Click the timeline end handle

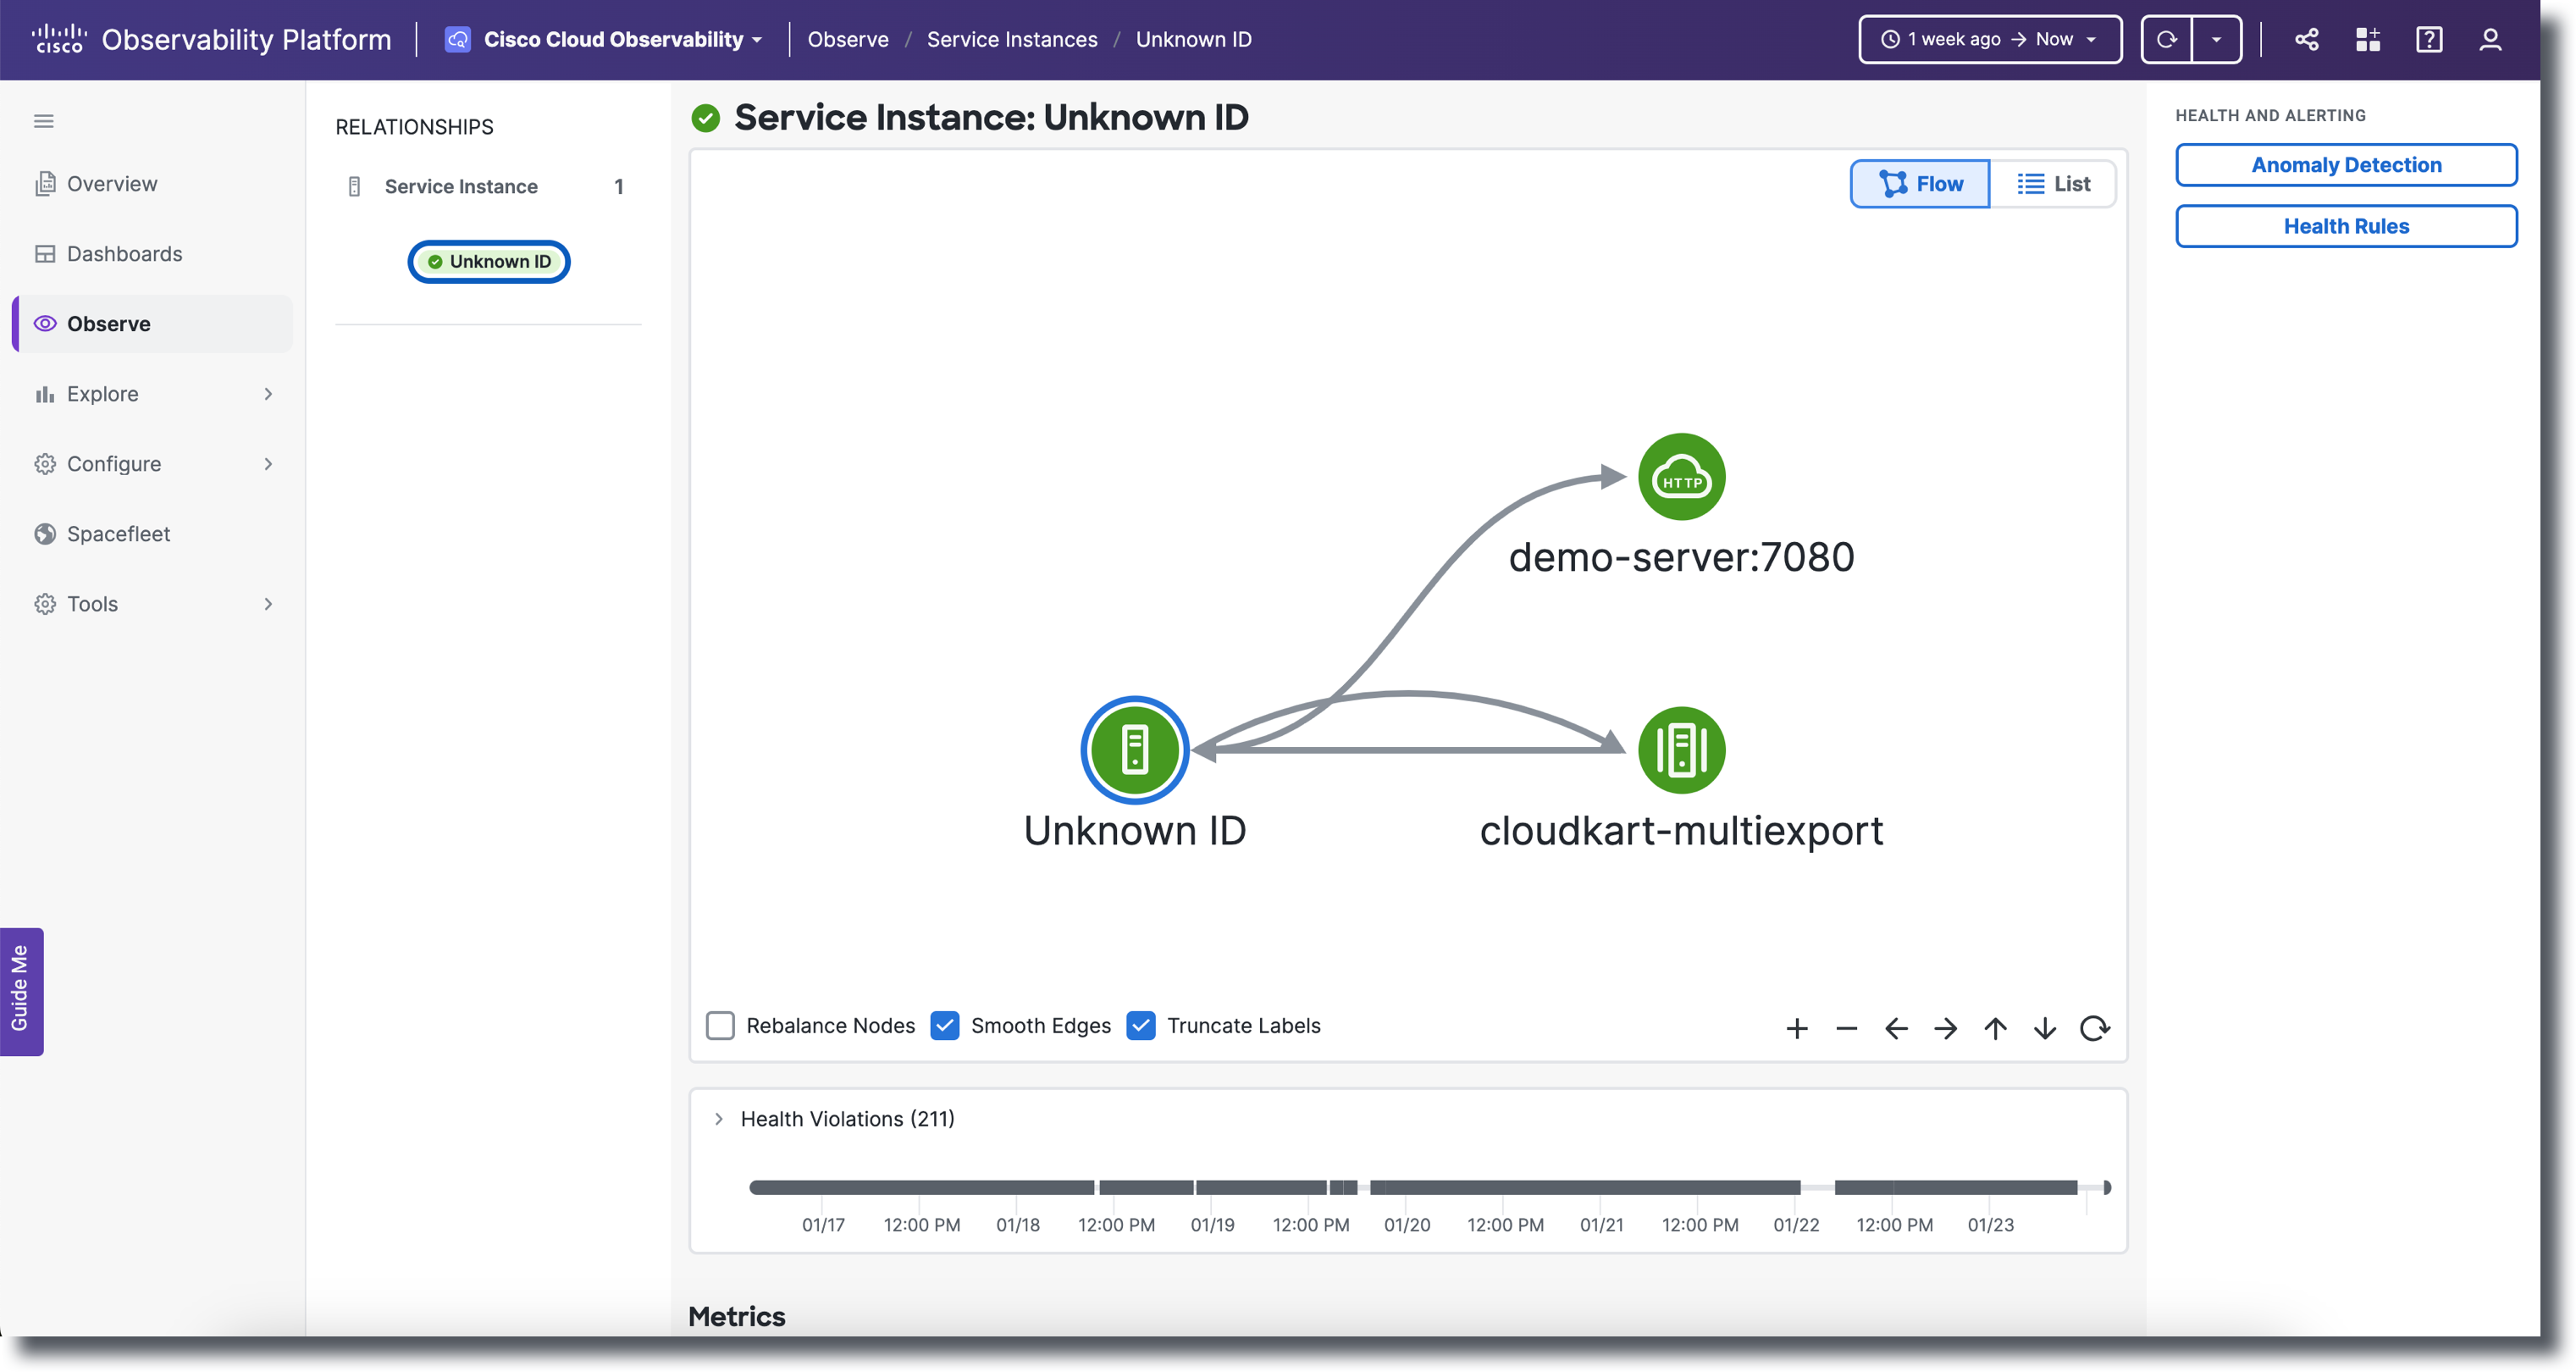(x=2107, y=1187)
